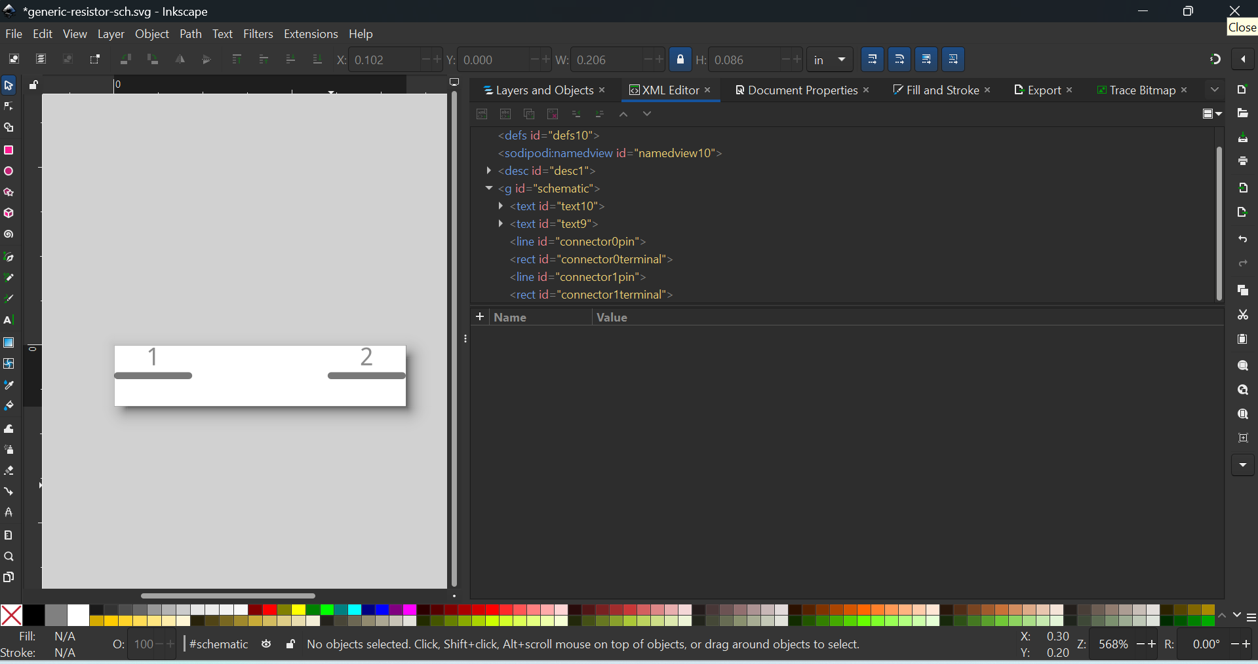The height and width of the screenshot is (664, 1258).
Task: Click the white color swatch in palette
Action: click(78, 615)
